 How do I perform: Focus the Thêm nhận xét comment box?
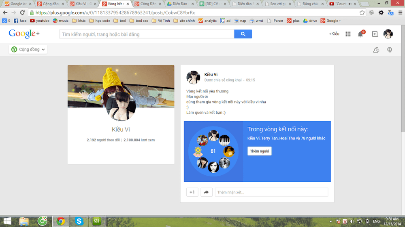271,192
